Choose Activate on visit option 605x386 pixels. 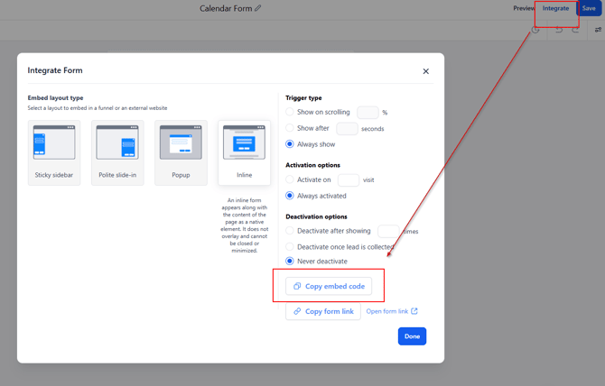click(290, 180)
